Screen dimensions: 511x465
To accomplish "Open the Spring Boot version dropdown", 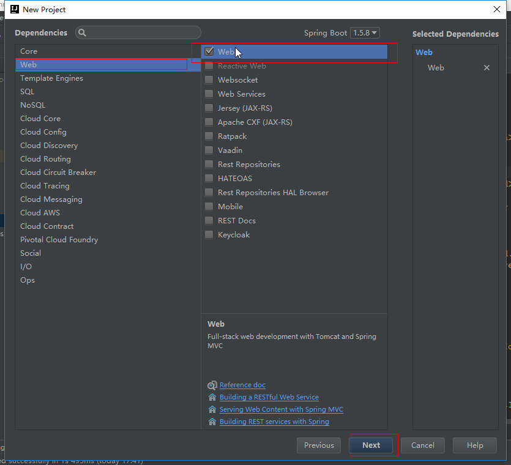I will click(365, 33).
